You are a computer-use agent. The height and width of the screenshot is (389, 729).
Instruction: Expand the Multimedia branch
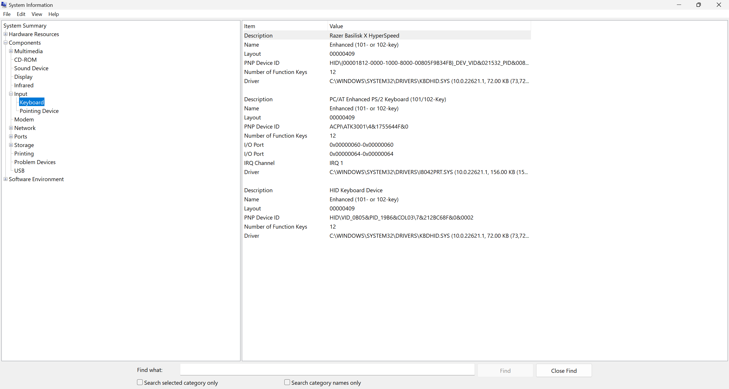(11, 51)
